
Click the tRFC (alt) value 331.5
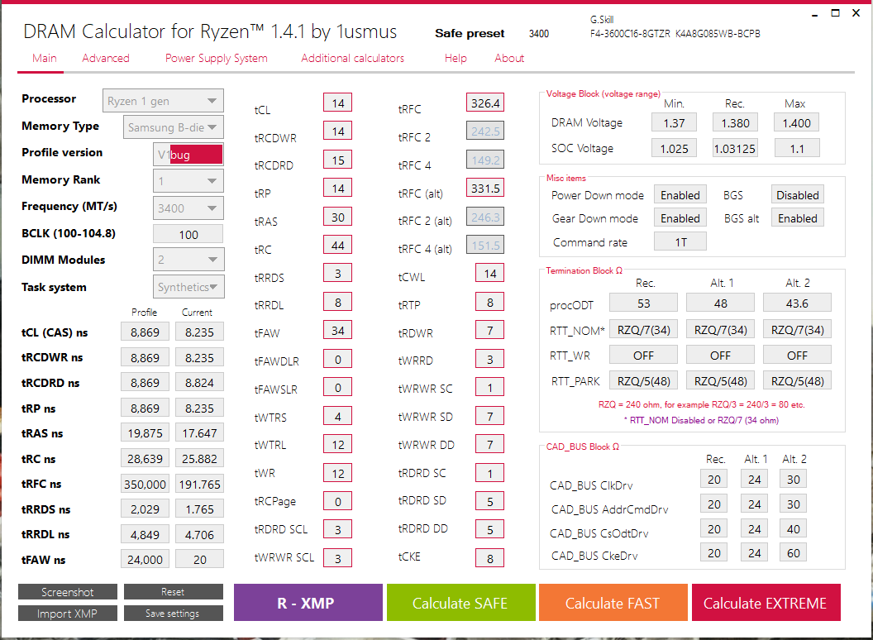click(x=485, y=189)
